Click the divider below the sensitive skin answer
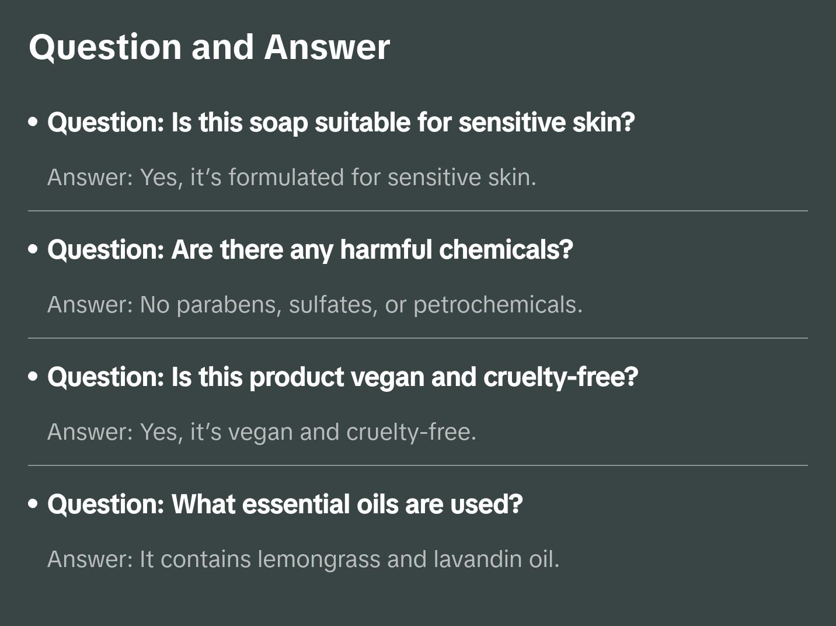Screen dimensions: 836x626 click(418, 211)
